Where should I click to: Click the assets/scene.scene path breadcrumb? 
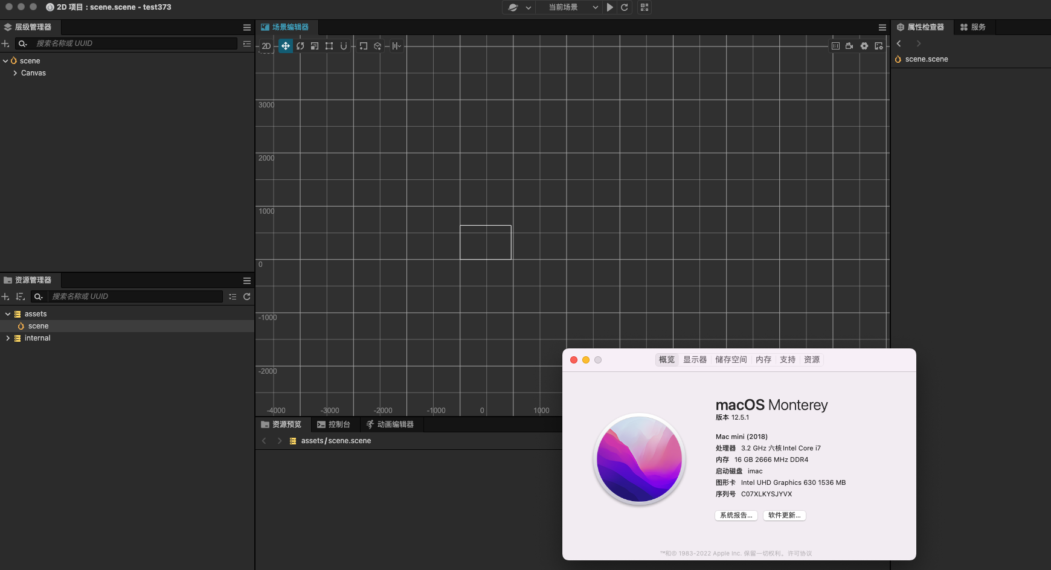tap(336, 441)
